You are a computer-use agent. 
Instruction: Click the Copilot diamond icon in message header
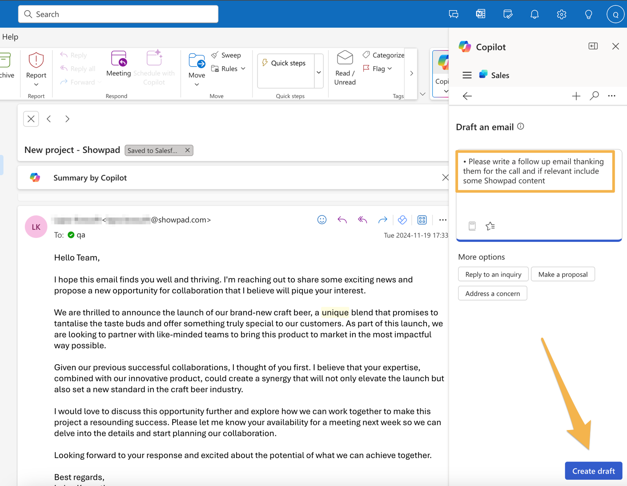tap(402, 220)
